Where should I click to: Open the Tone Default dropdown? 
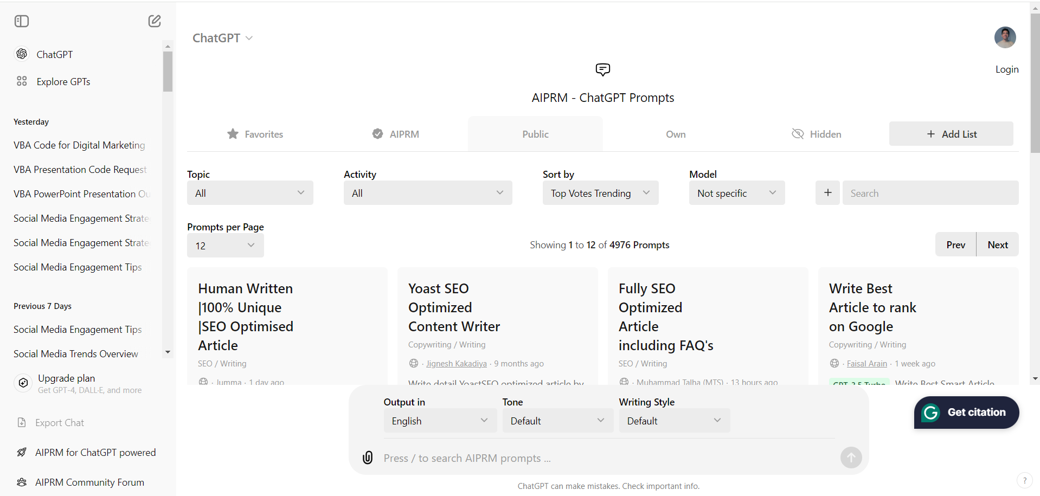coord(558,421)
